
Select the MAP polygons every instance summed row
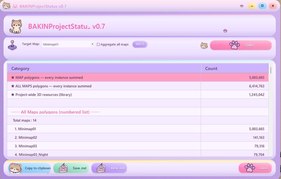(x=138, y=78)
